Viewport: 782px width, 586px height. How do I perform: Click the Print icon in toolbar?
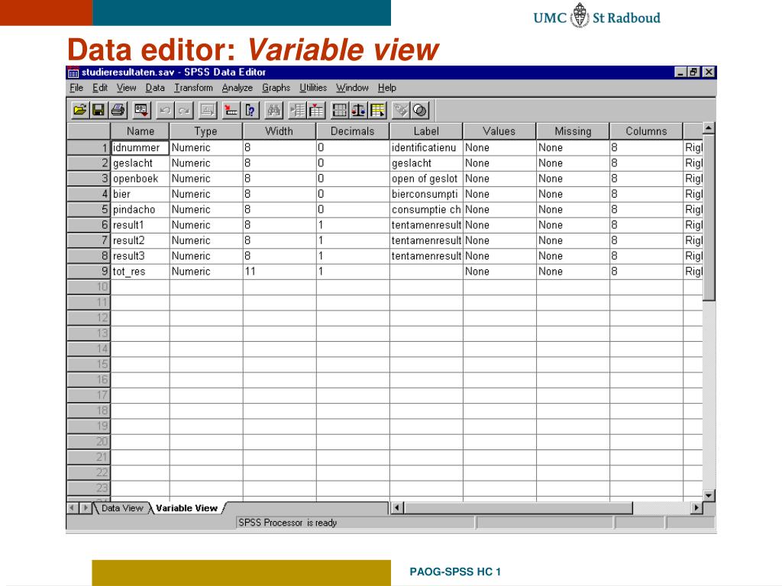(117, 110)
